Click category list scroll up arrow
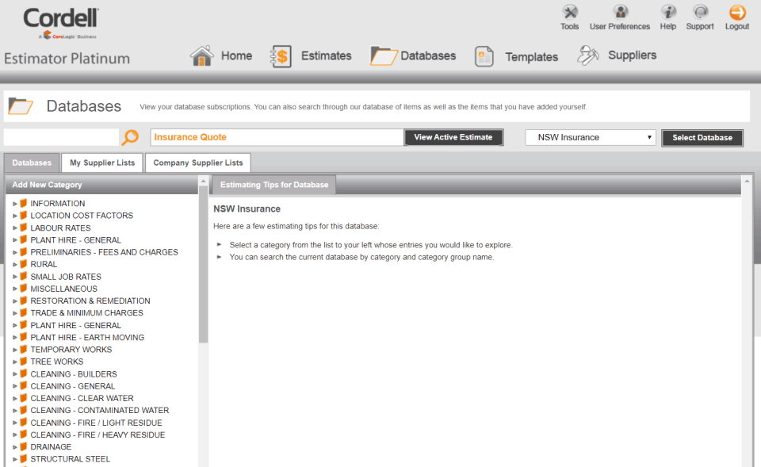Screen dimensions: 761x467 [x=204, y=181]
